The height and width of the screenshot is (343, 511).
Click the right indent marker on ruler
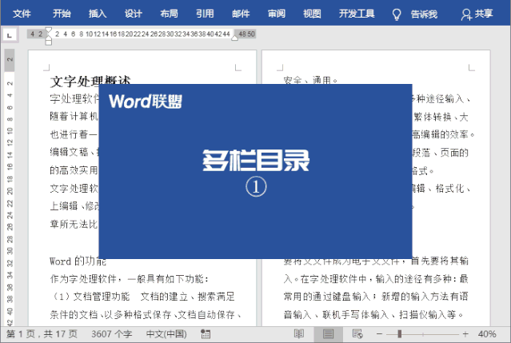pyautogui.click(x=234, y=38)
